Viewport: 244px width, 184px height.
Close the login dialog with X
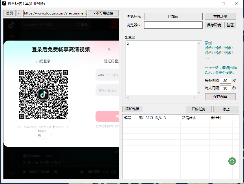[109, 49]
